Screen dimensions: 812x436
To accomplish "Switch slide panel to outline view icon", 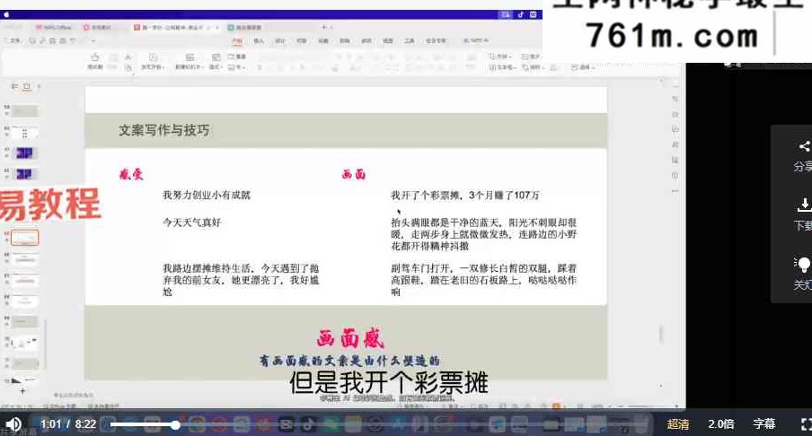I will (x=14, y=86).
